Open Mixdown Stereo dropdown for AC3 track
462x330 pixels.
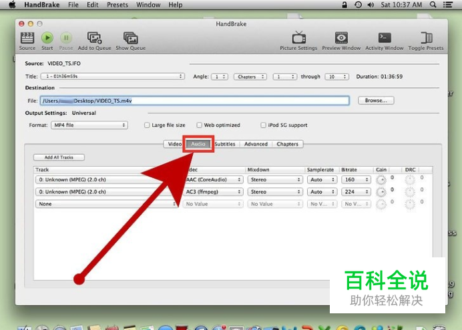point(275,192)
